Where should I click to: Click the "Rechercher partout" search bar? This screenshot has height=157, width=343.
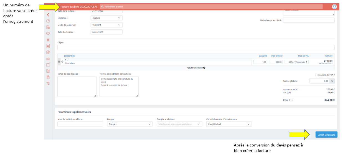211,7
